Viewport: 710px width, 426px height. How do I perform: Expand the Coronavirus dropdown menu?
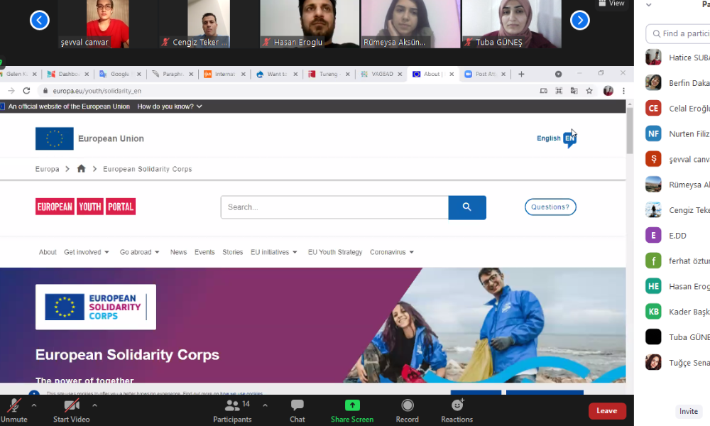392,252
